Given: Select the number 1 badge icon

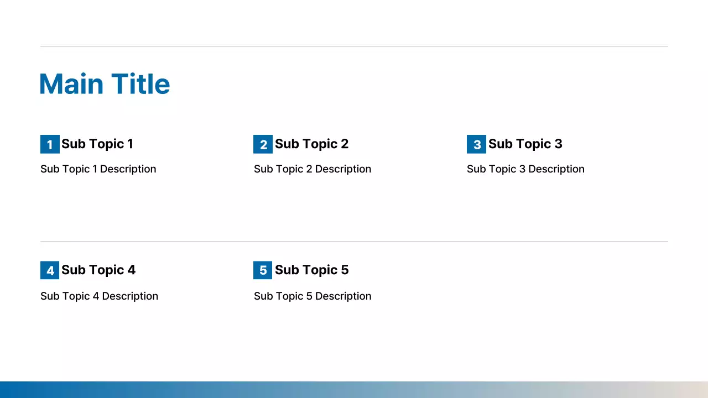Looking at the screenshot, I should tap(50, 144).
